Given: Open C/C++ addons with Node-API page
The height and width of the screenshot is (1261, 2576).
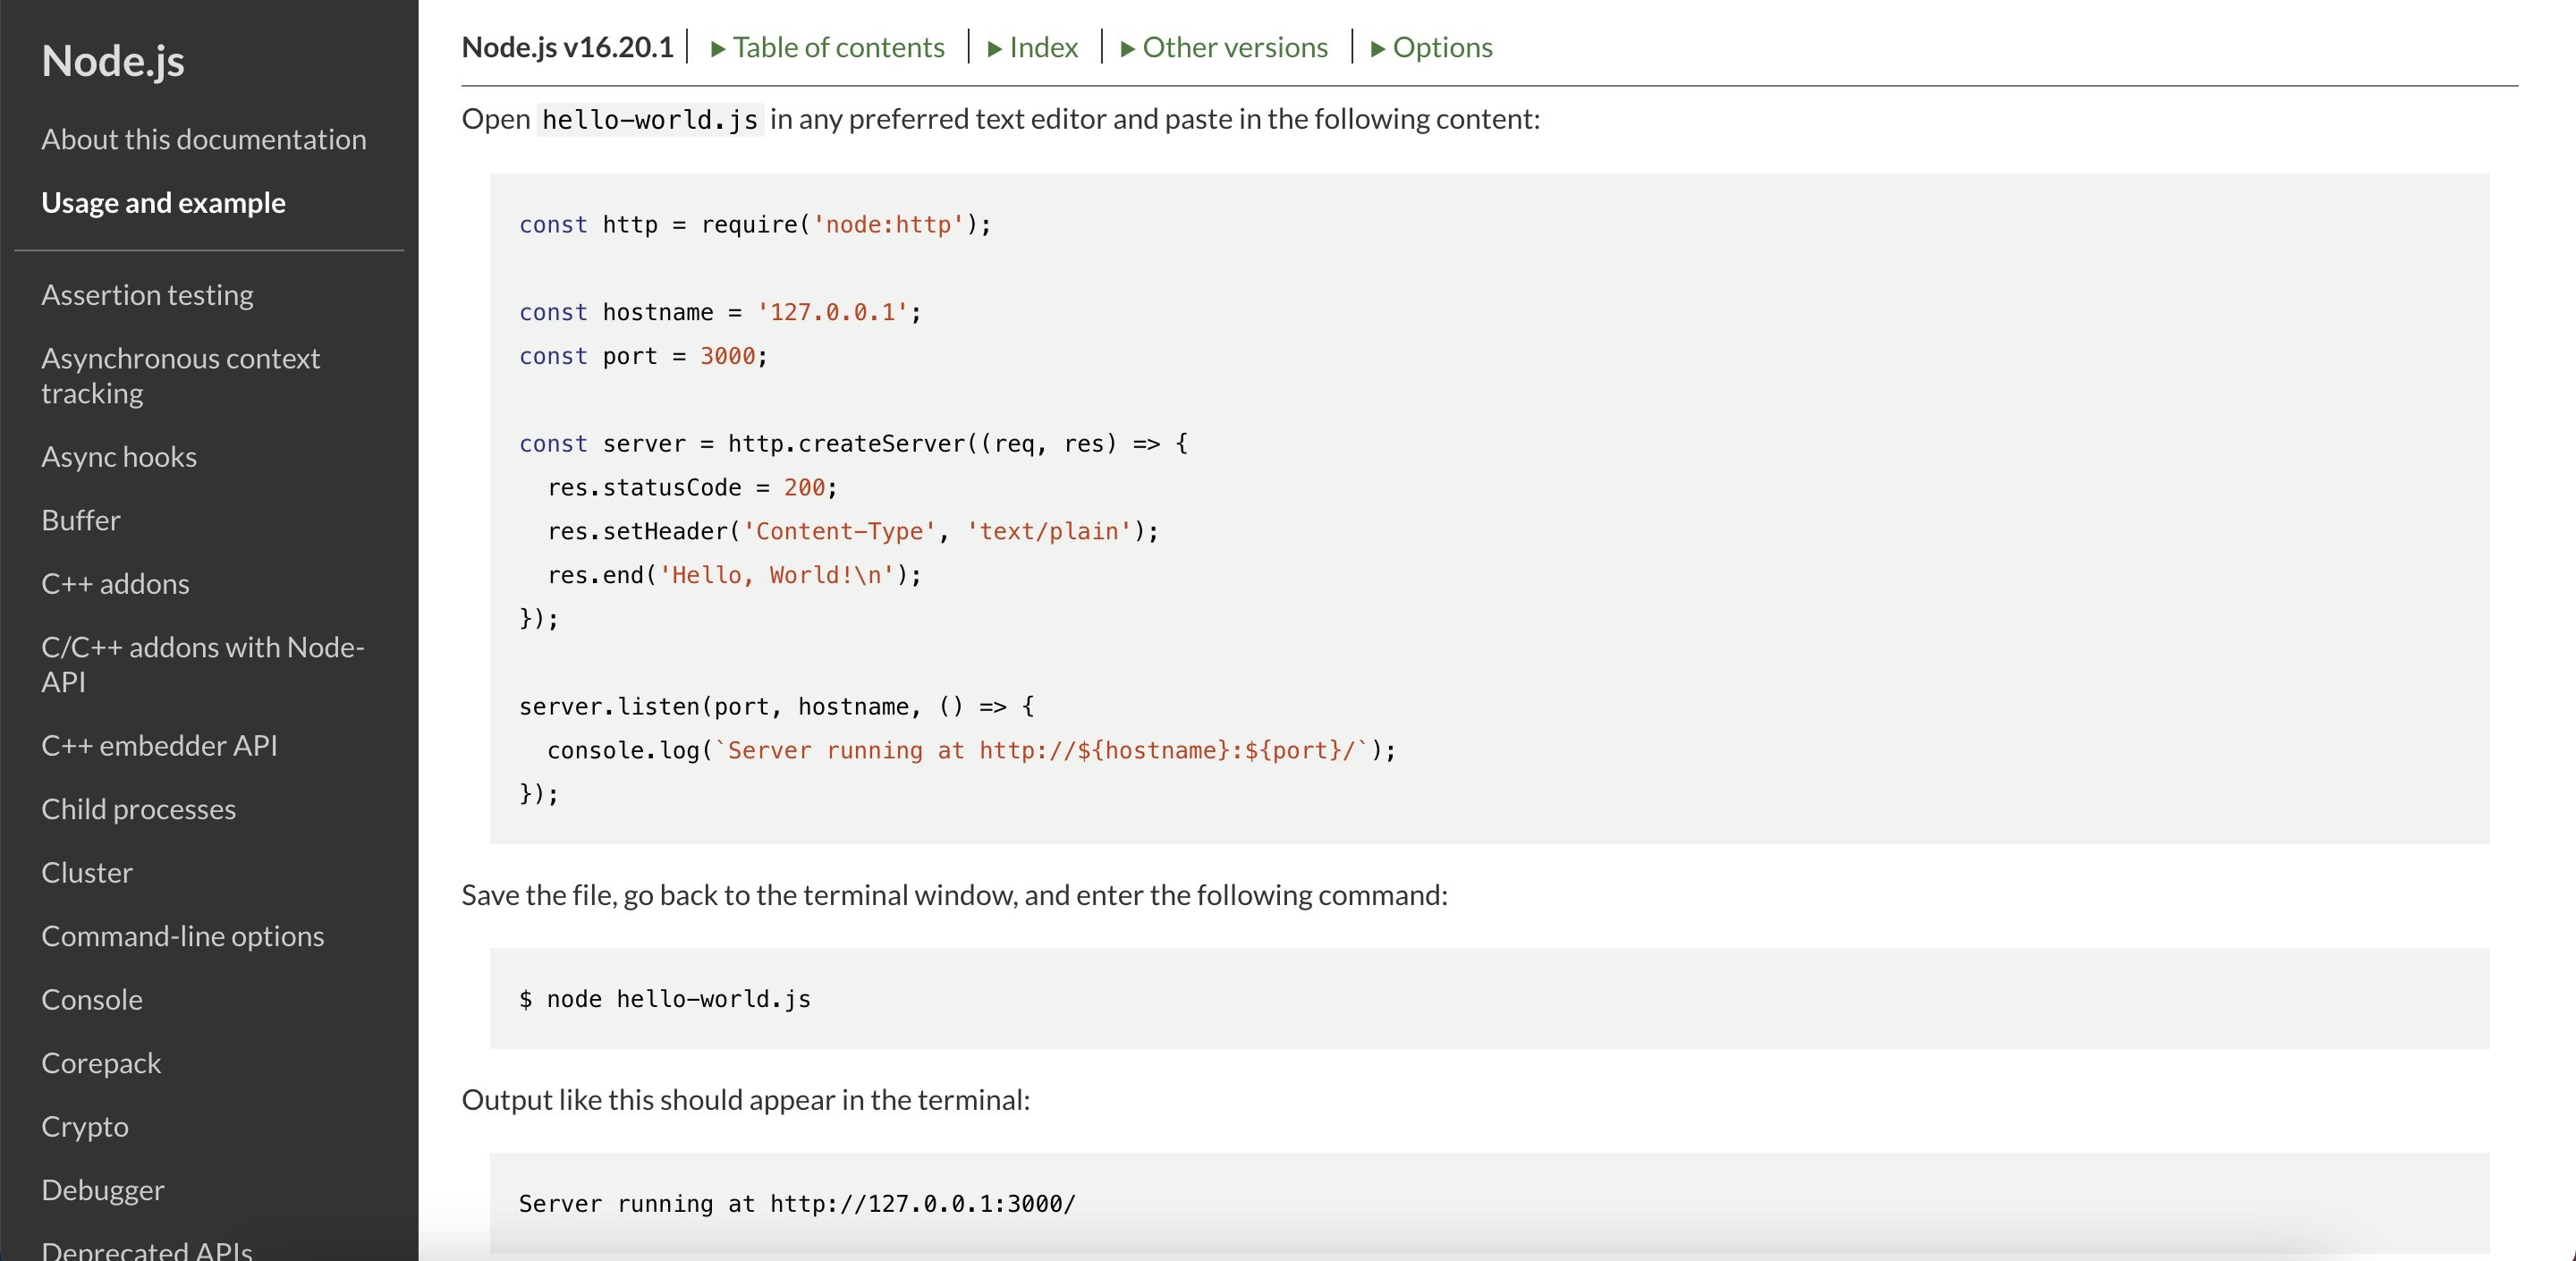Looking at the screenshot, I should click(202, 664).
